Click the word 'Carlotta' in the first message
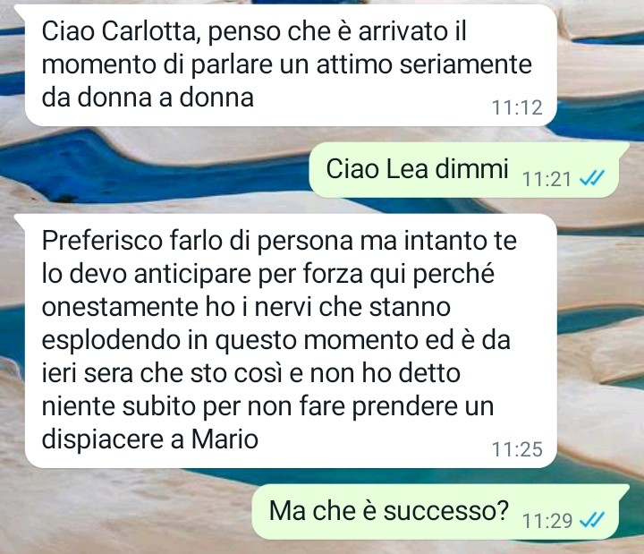Screen dimensions: 644x554 151,31
